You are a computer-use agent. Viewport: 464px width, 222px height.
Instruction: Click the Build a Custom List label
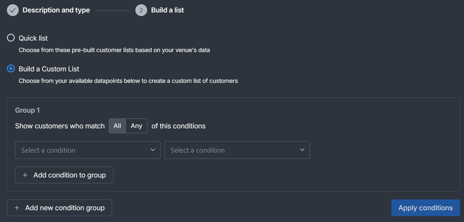coord(49,69)
